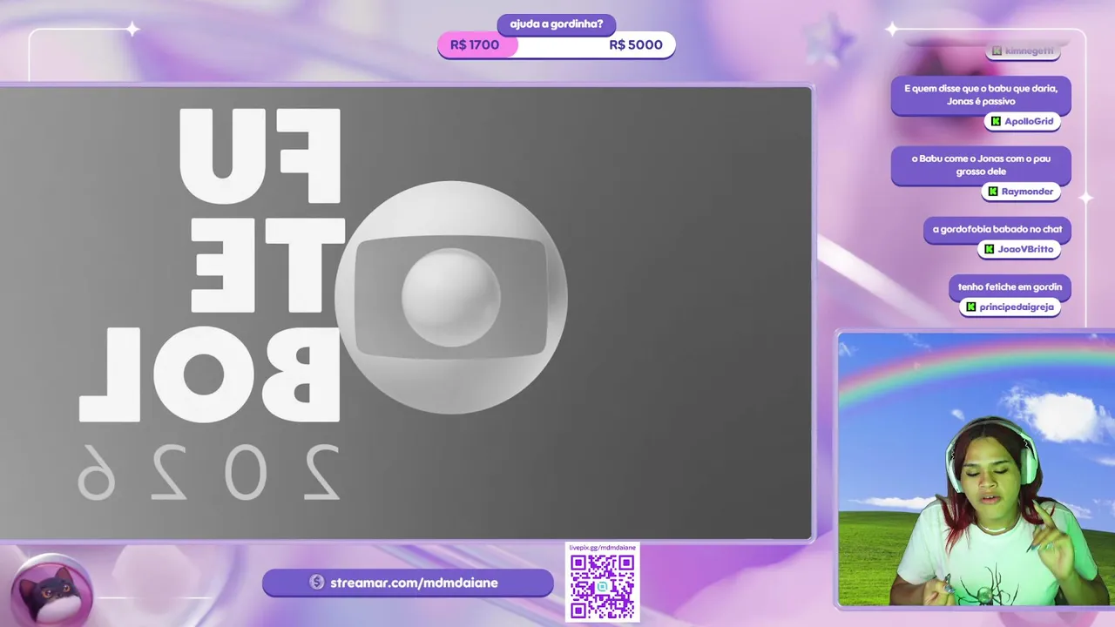Click the JoaoVBritto username tag
This screenshot has height=627, width=1115.
1019,249
